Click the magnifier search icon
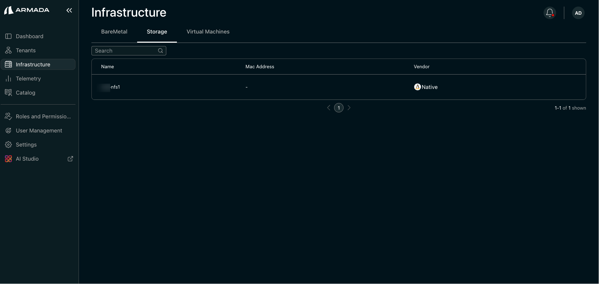599x284 pixels. [161, 51]
